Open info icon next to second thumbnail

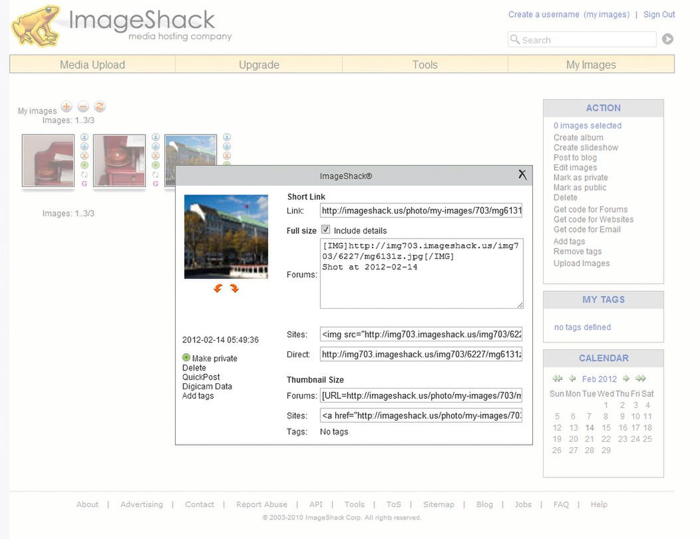pos(155,137)
